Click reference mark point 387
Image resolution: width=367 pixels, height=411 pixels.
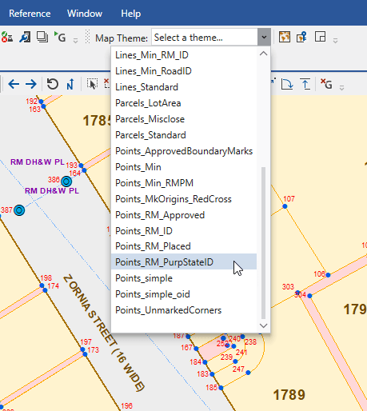point(19,210)
